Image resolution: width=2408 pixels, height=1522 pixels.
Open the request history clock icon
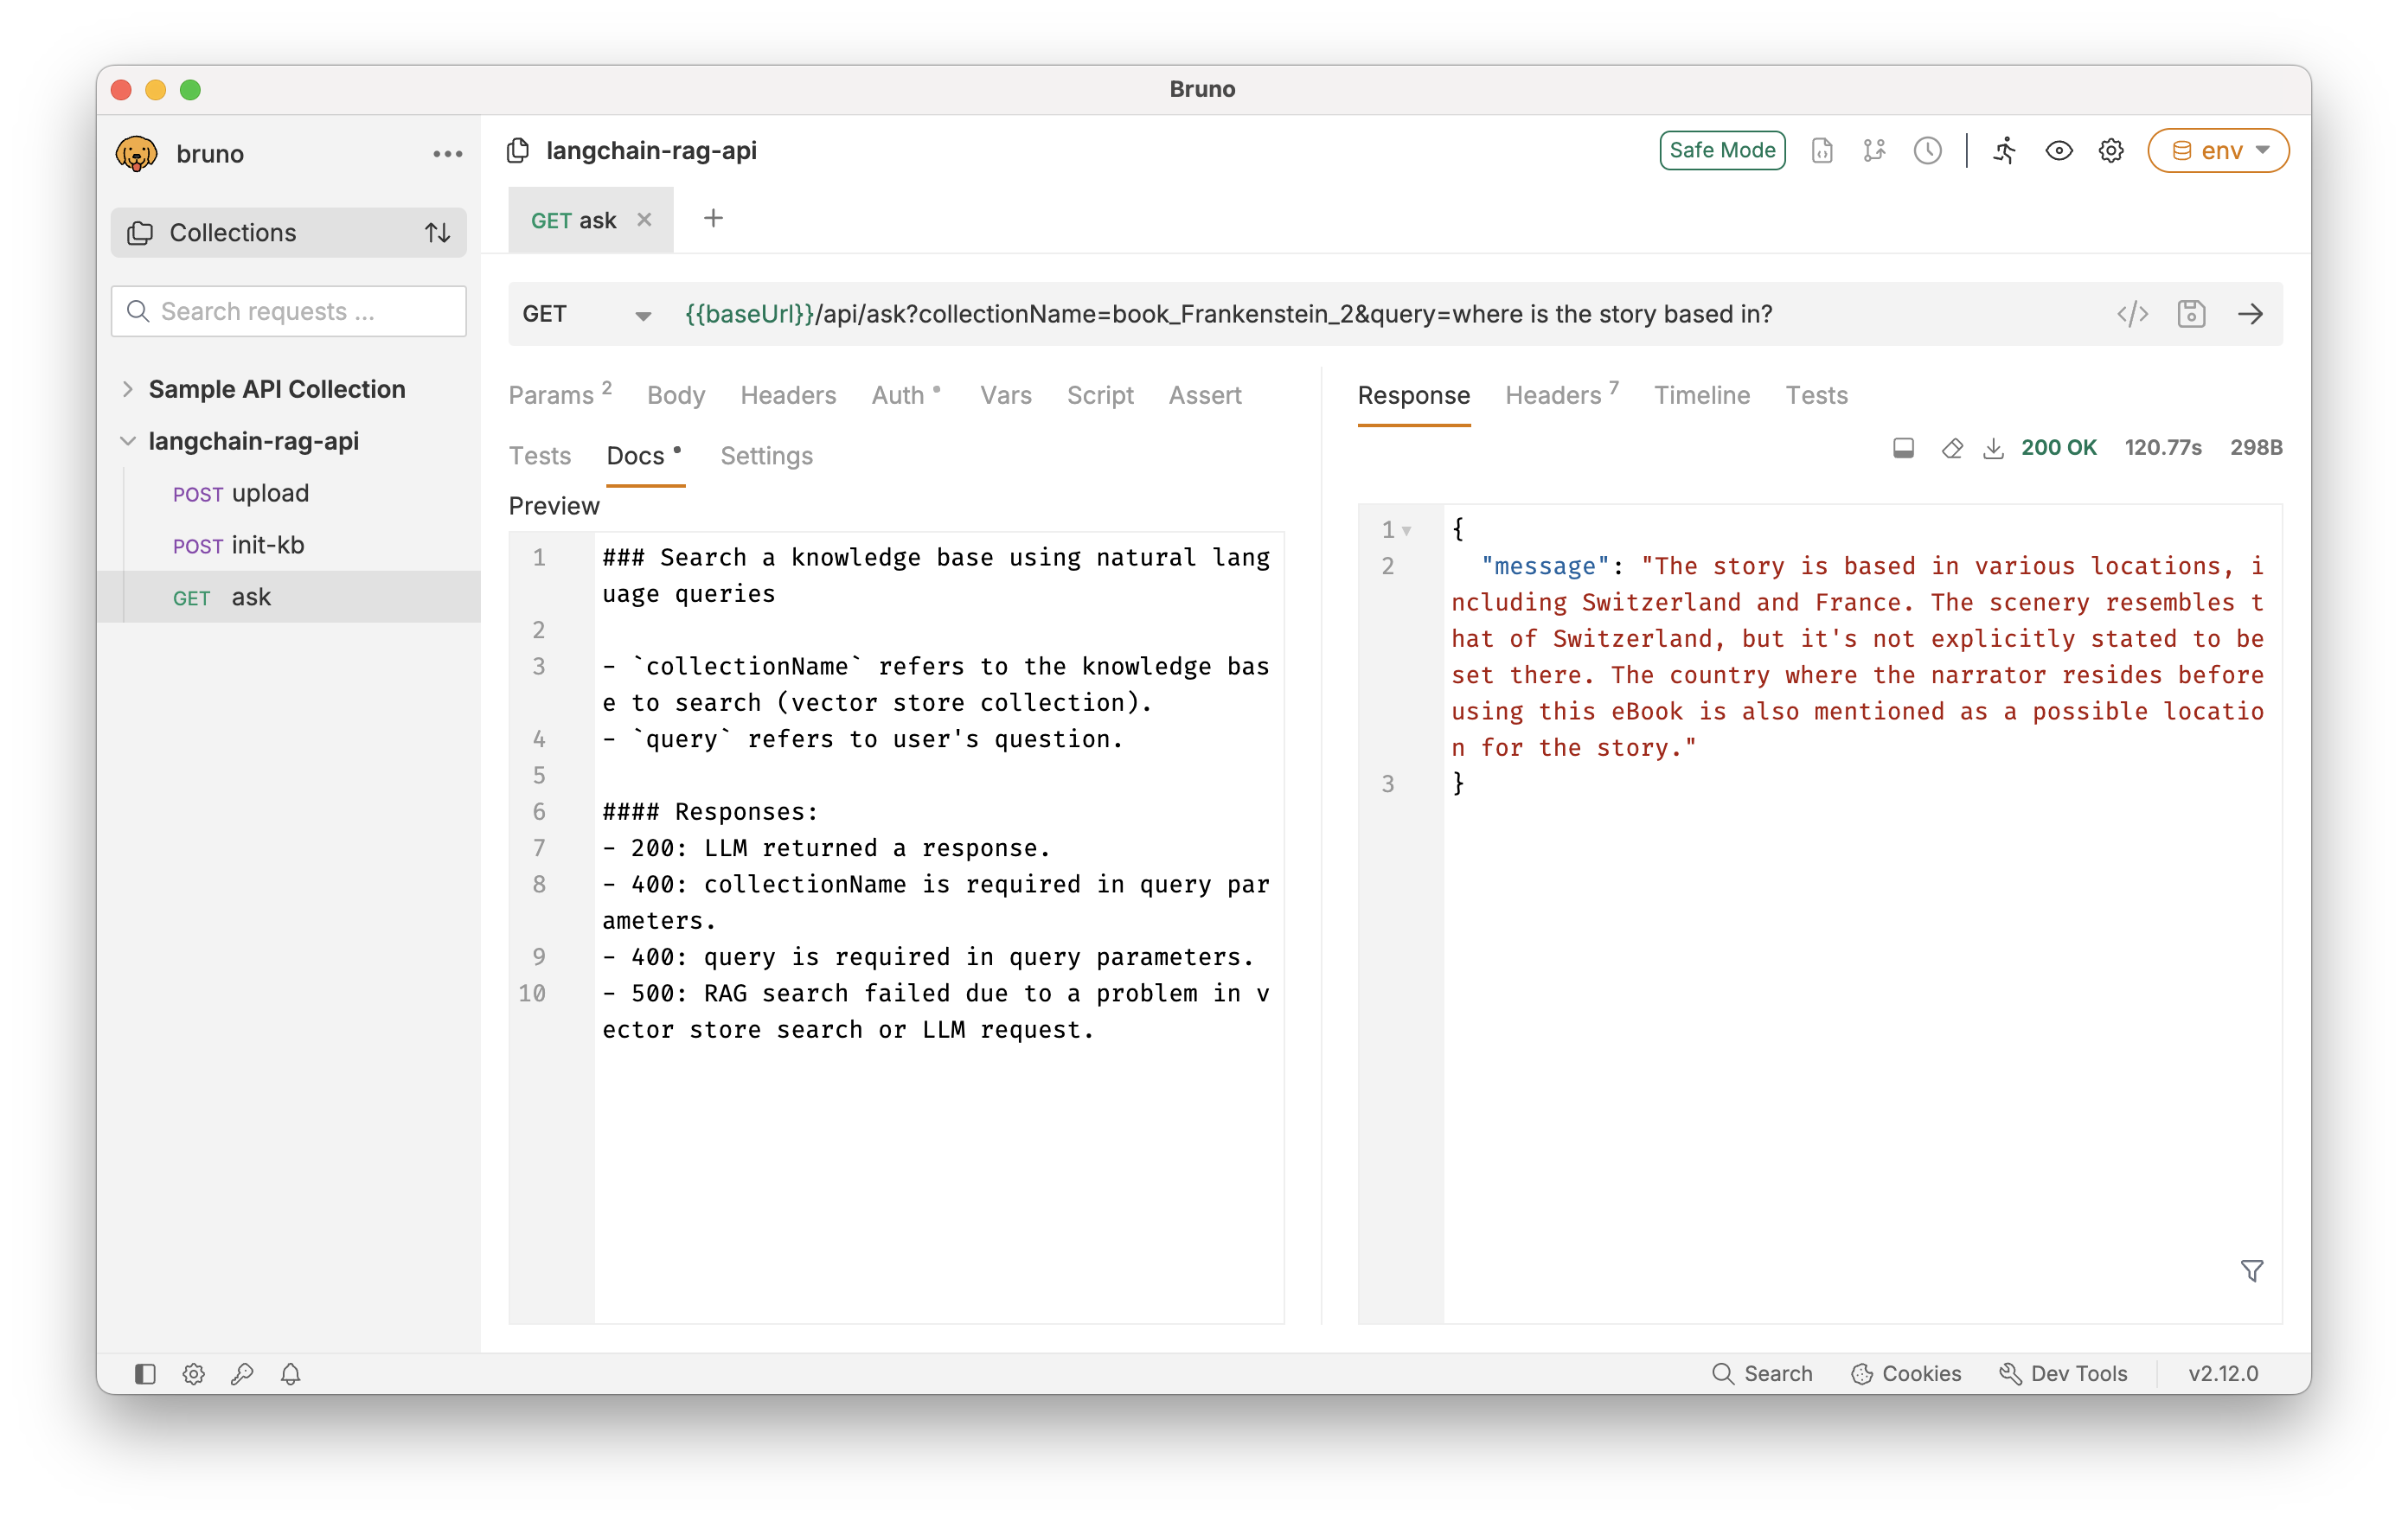1928,150
